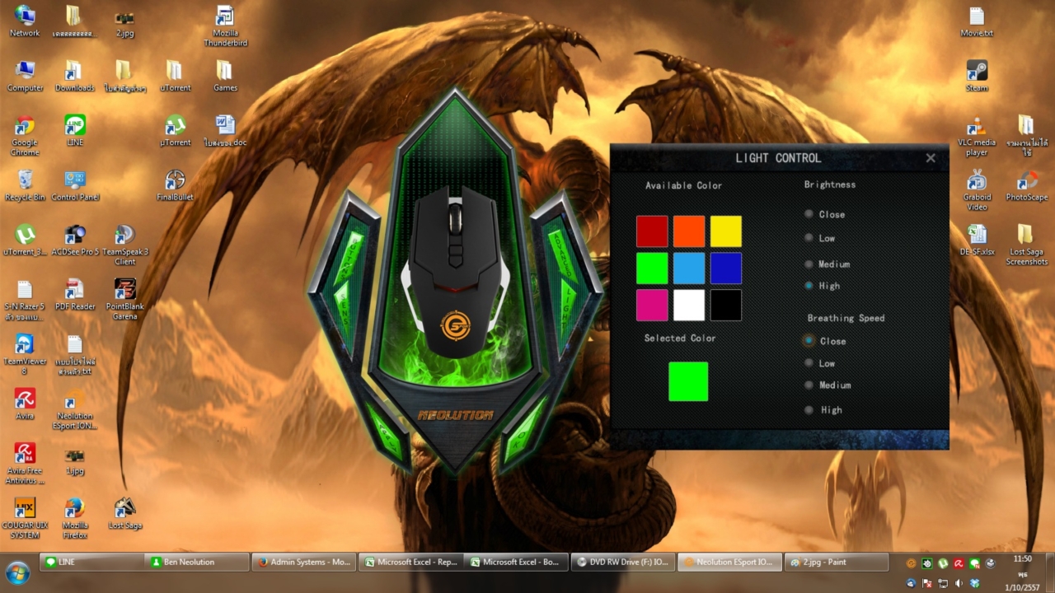The image size is (1055, 593).
Task: Pick the pink color swatch
Action: pyautogui.click(x=652, y=305)
